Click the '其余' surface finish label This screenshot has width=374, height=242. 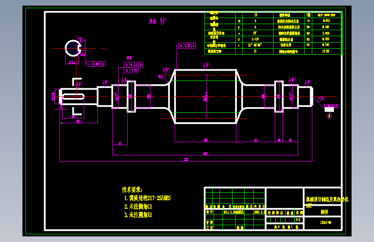(153, 22)
